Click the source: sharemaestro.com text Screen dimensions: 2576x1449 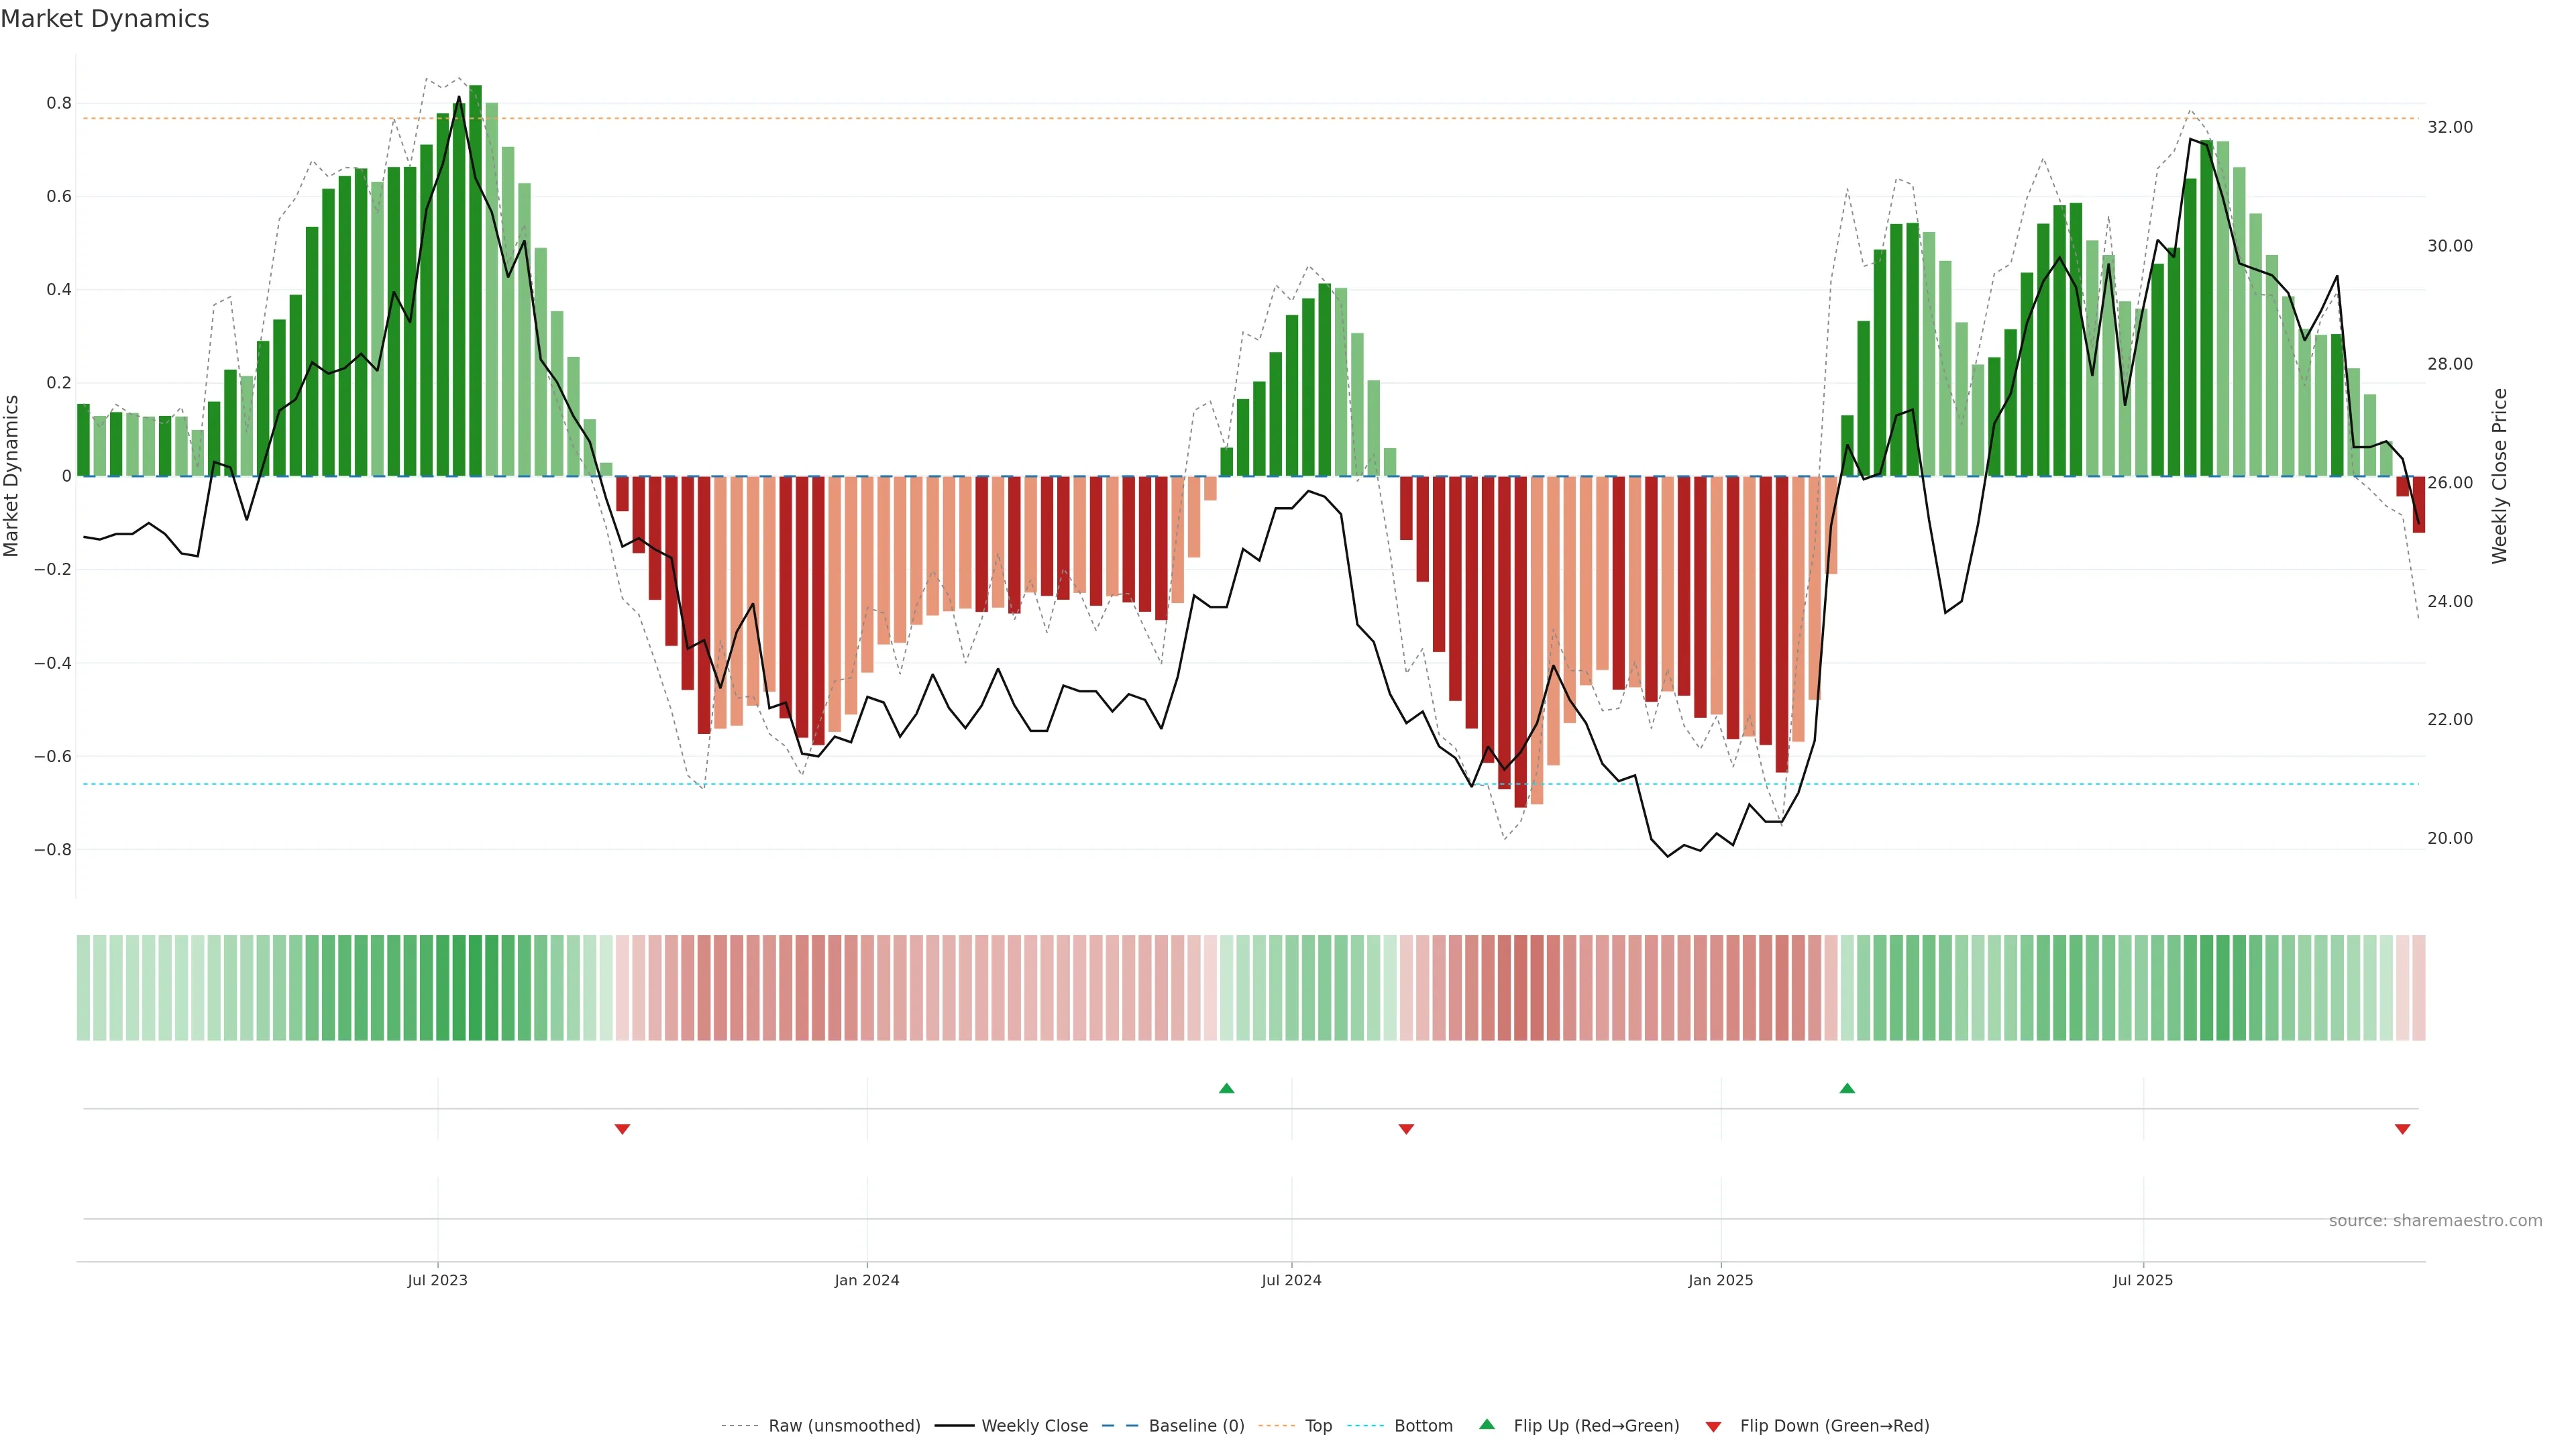2435,1221
